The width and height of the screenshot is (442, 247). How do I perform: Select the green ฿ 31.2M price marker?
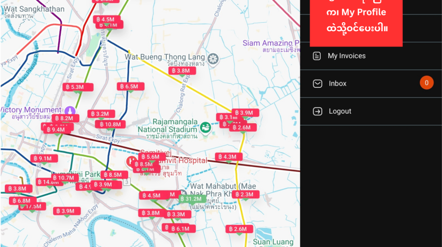point(192,199)
